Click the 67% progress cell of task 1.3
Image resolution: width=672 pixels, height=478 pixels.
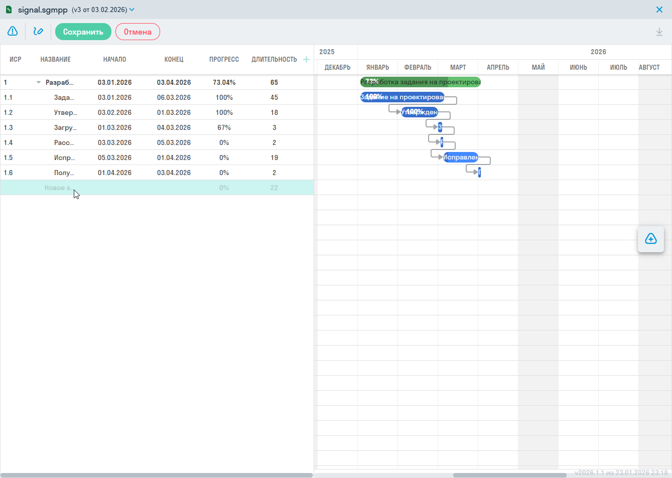pos(224,127)
